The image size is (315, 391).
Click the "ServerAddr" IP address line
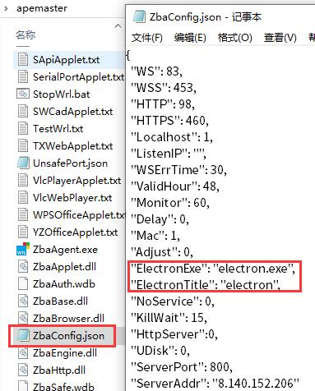tap(215, 384)
